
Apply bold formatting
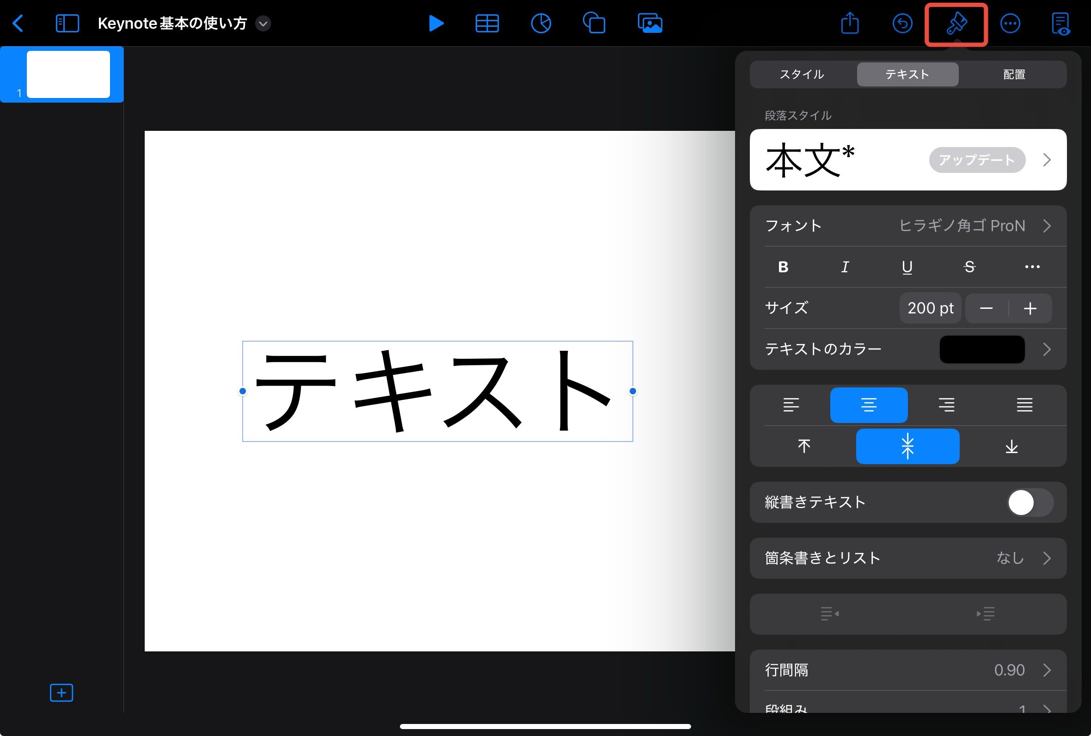pos(783,267)
